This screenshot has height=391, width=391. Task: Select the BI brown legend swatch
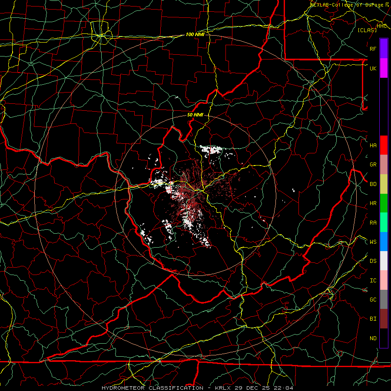point(384,319)
